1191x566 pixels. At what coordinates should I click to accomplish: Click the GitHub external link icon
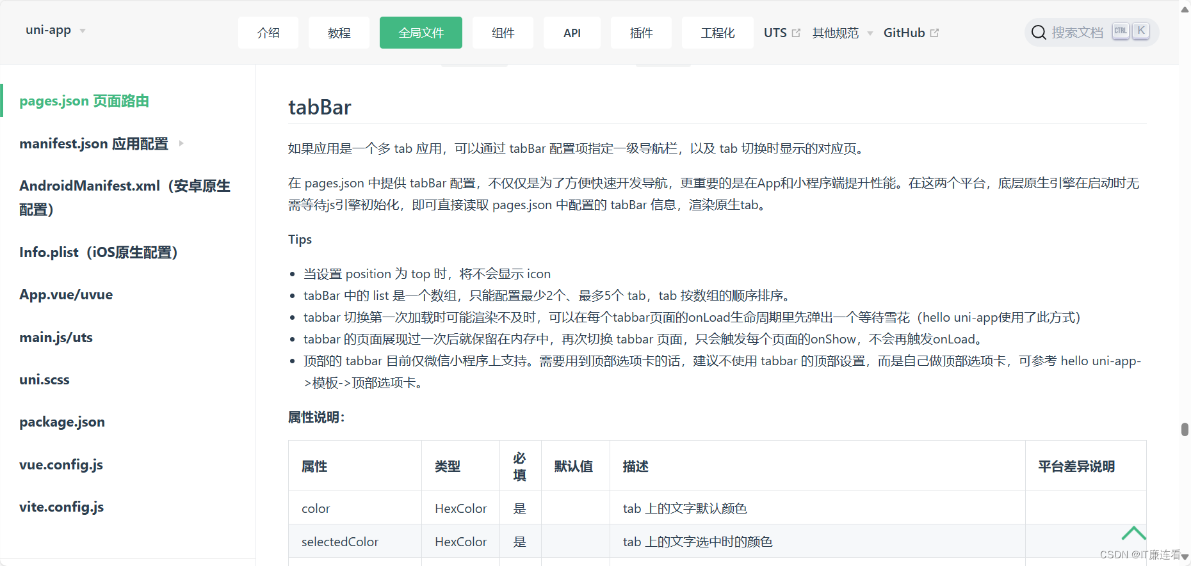click(x=934, y=33)
